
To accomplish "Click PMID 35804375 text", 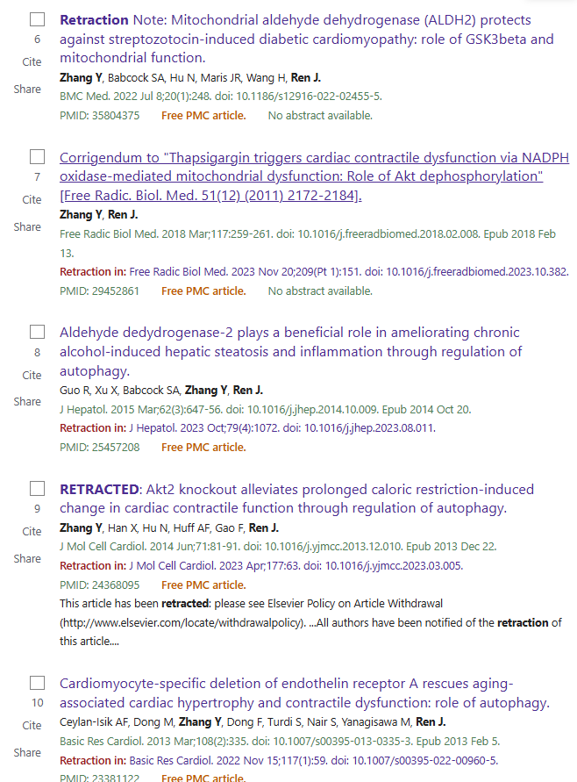I will (100, 116).
